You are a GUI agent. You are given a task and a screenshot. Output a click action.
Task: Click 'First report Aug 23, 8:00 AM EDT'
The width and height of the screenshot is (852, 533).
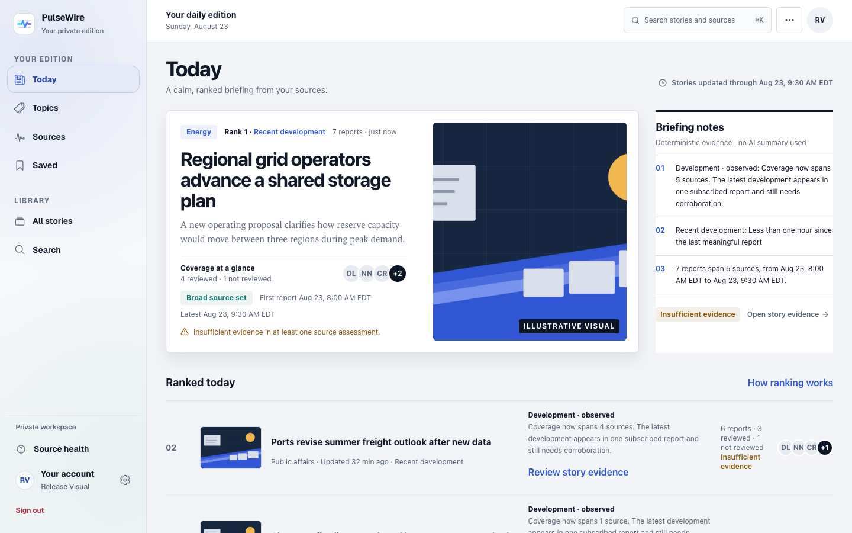(x=315, y=298)
